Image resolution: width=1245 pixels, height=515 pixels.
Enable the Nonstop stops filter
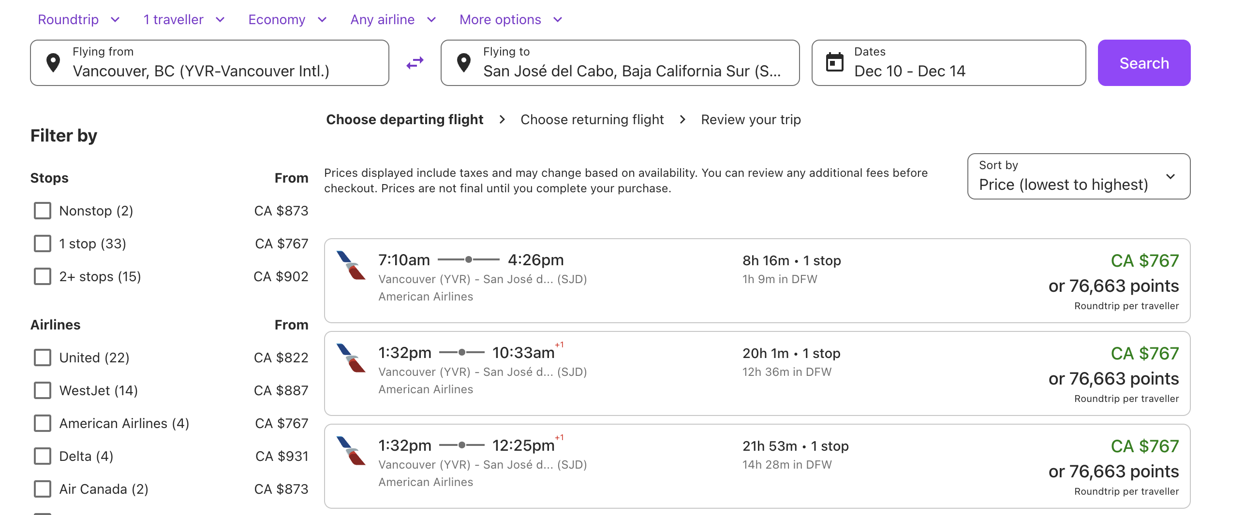coord(42,211)
